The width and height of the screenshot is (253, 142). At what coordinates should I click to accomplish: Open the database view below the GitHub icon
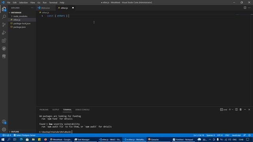pyautogui.click(x=4, y=56)
